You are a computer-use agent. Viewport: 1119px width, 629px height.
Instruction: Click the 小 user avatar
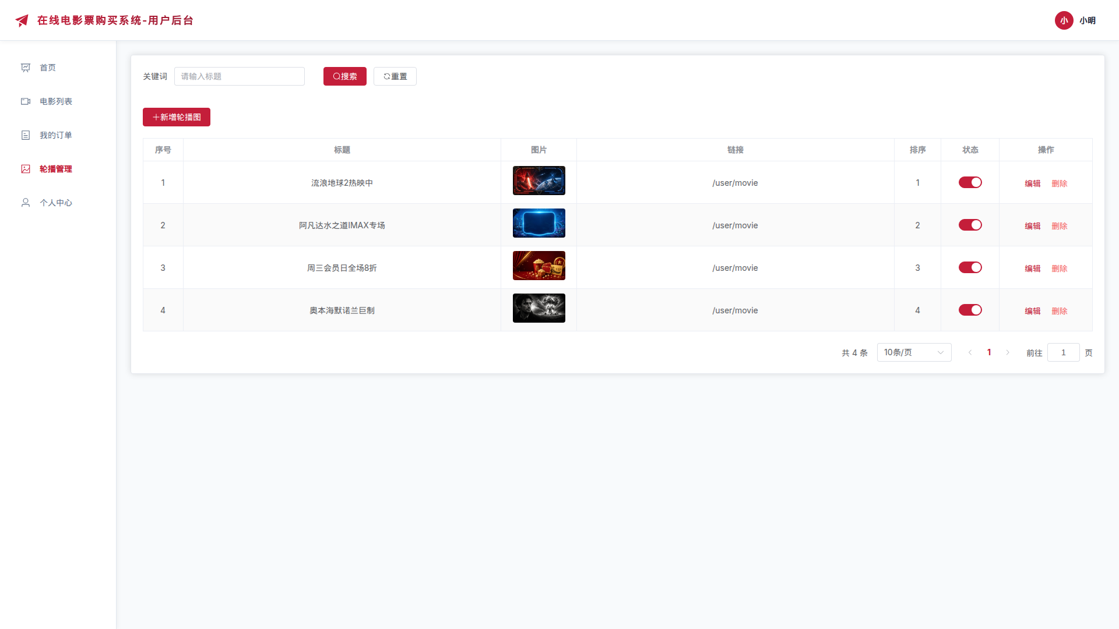click(x=1064, y=20)
